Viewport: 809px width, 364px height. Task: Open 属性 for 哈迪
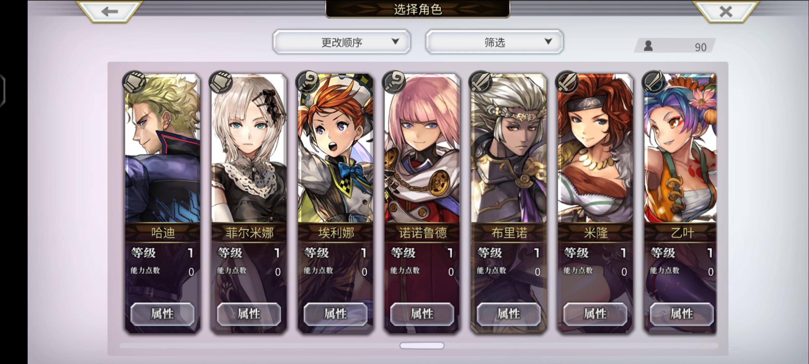coord(162,314)
